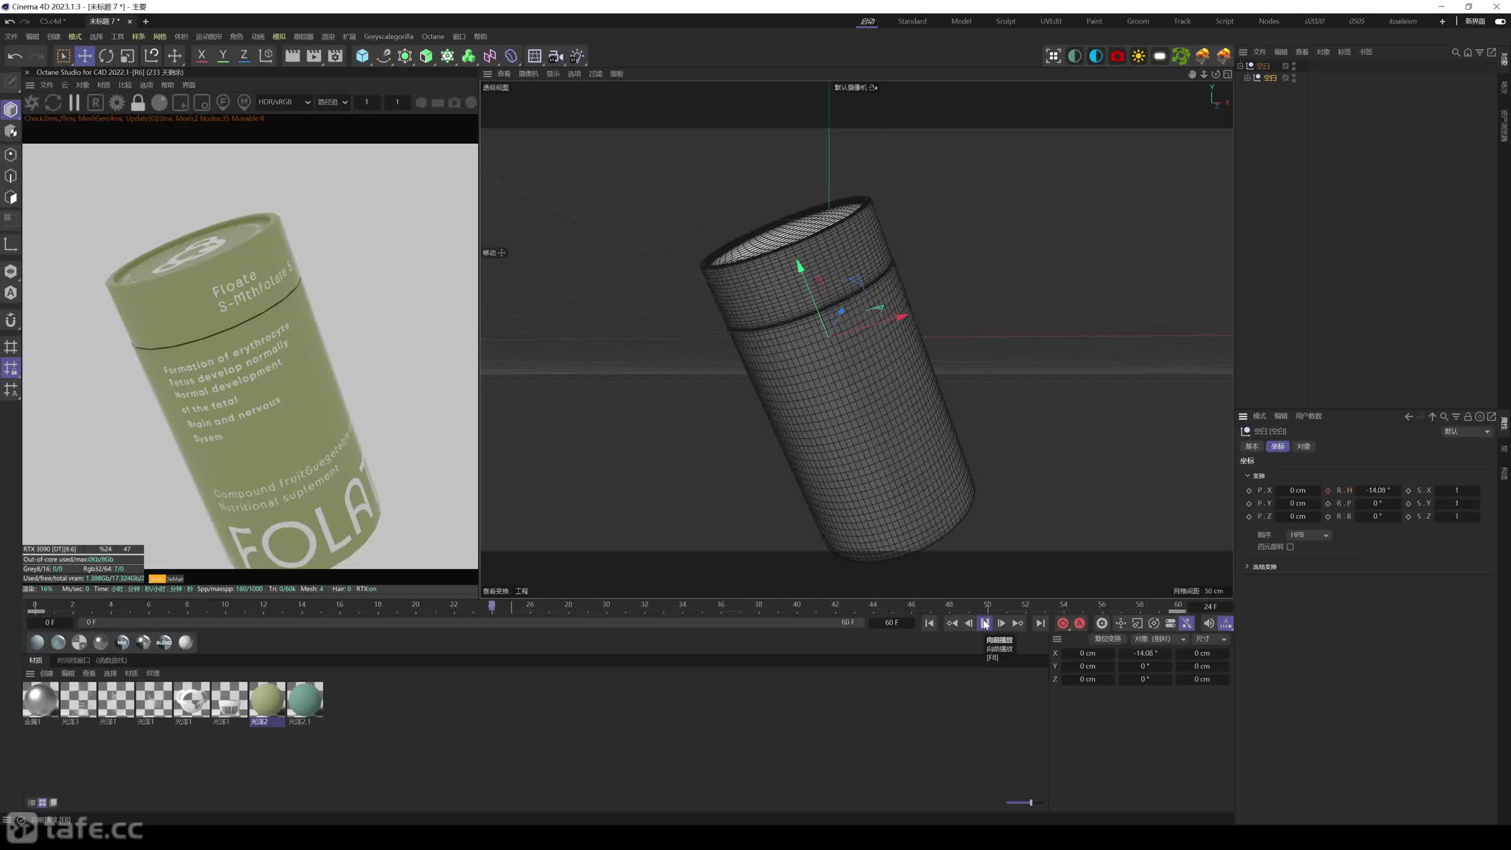Image resolution: width=1511 pixels, height=850 pixels.
Task: Switch to the Sculpt layout tab
Action: [x=1006, y=21]
